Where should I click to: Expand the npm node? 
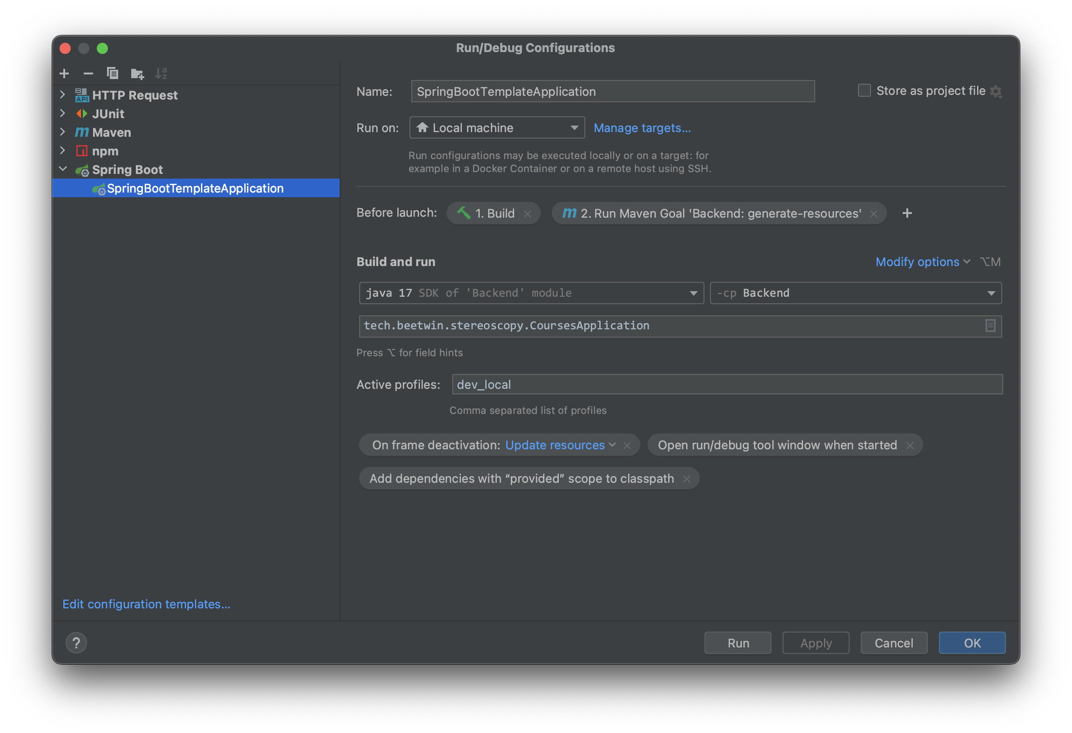[63, 151]
